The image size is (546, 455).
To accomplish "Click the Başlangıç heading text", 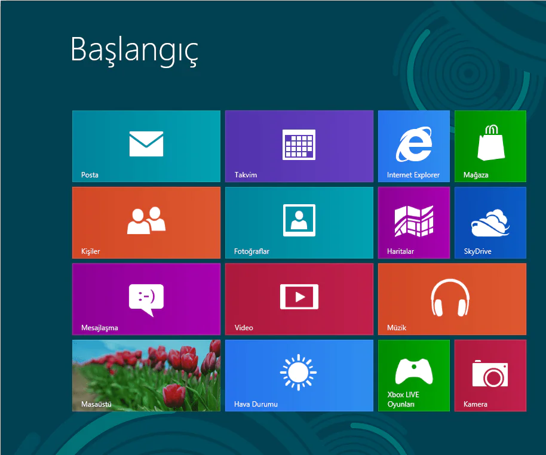I will [x=134, y=50].
